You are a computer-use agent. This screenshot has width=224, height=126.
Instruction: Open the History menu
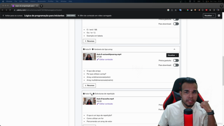33,1
